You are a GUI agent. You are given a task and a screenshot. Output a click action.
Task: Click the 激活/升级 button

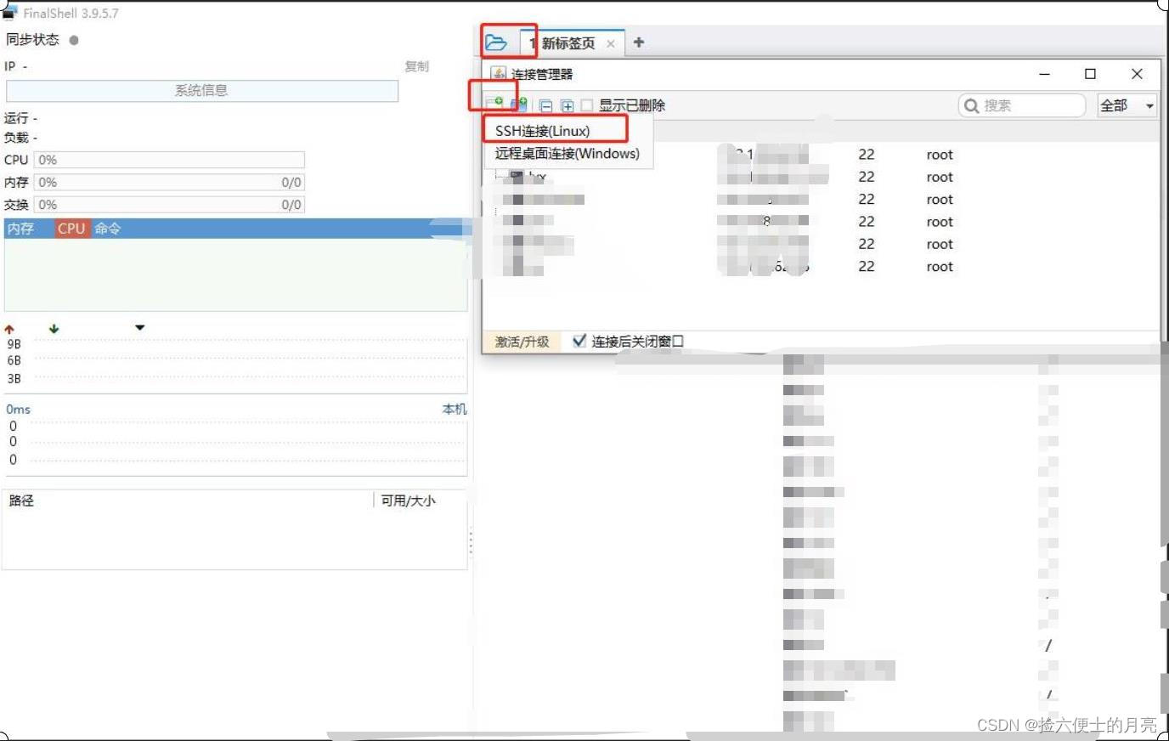click(x=522, y=342)
